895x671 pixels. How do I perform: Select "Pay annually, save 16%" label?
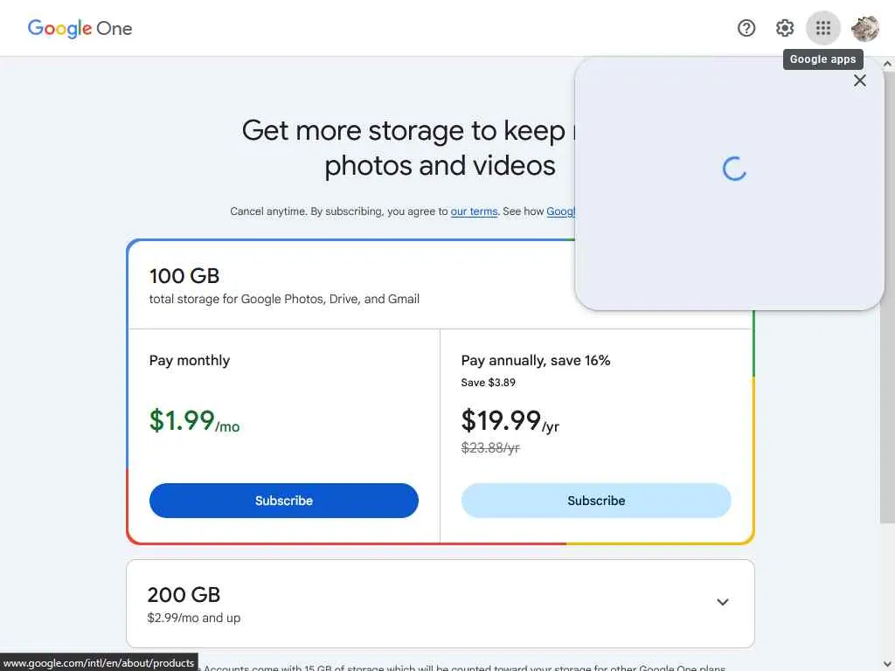tap(536, 360)
